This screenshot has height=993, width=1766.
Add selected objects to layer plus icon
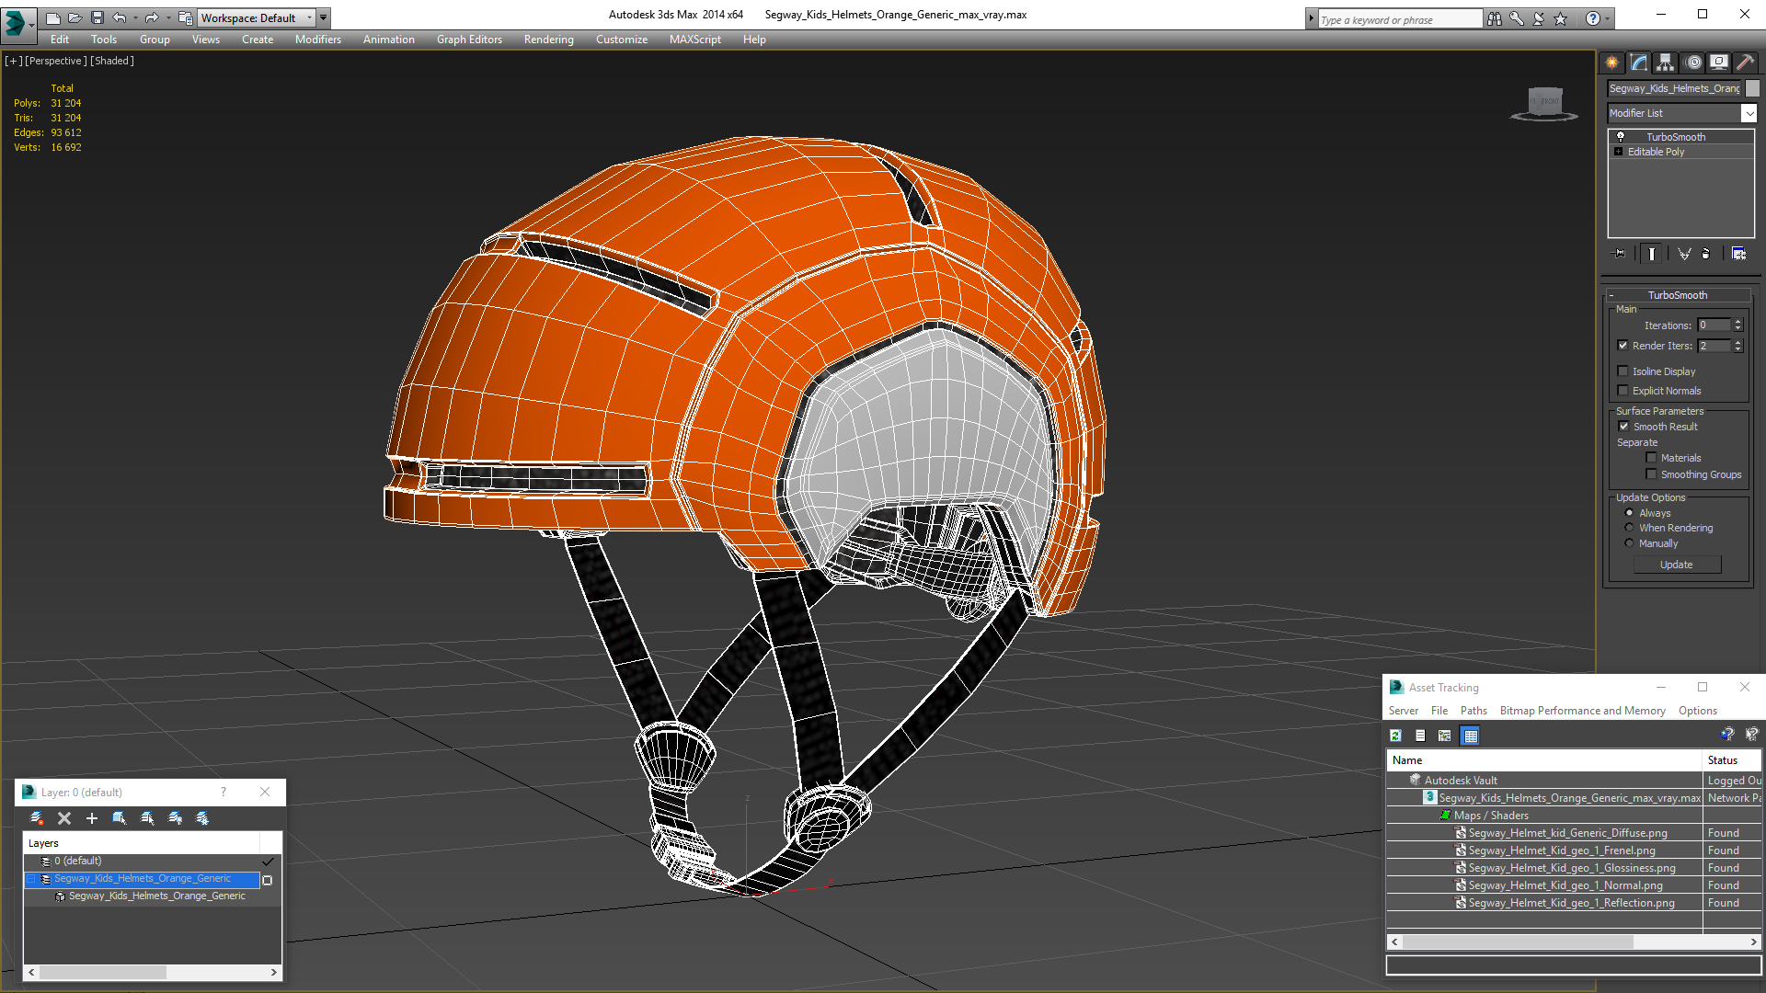[92, 818]
